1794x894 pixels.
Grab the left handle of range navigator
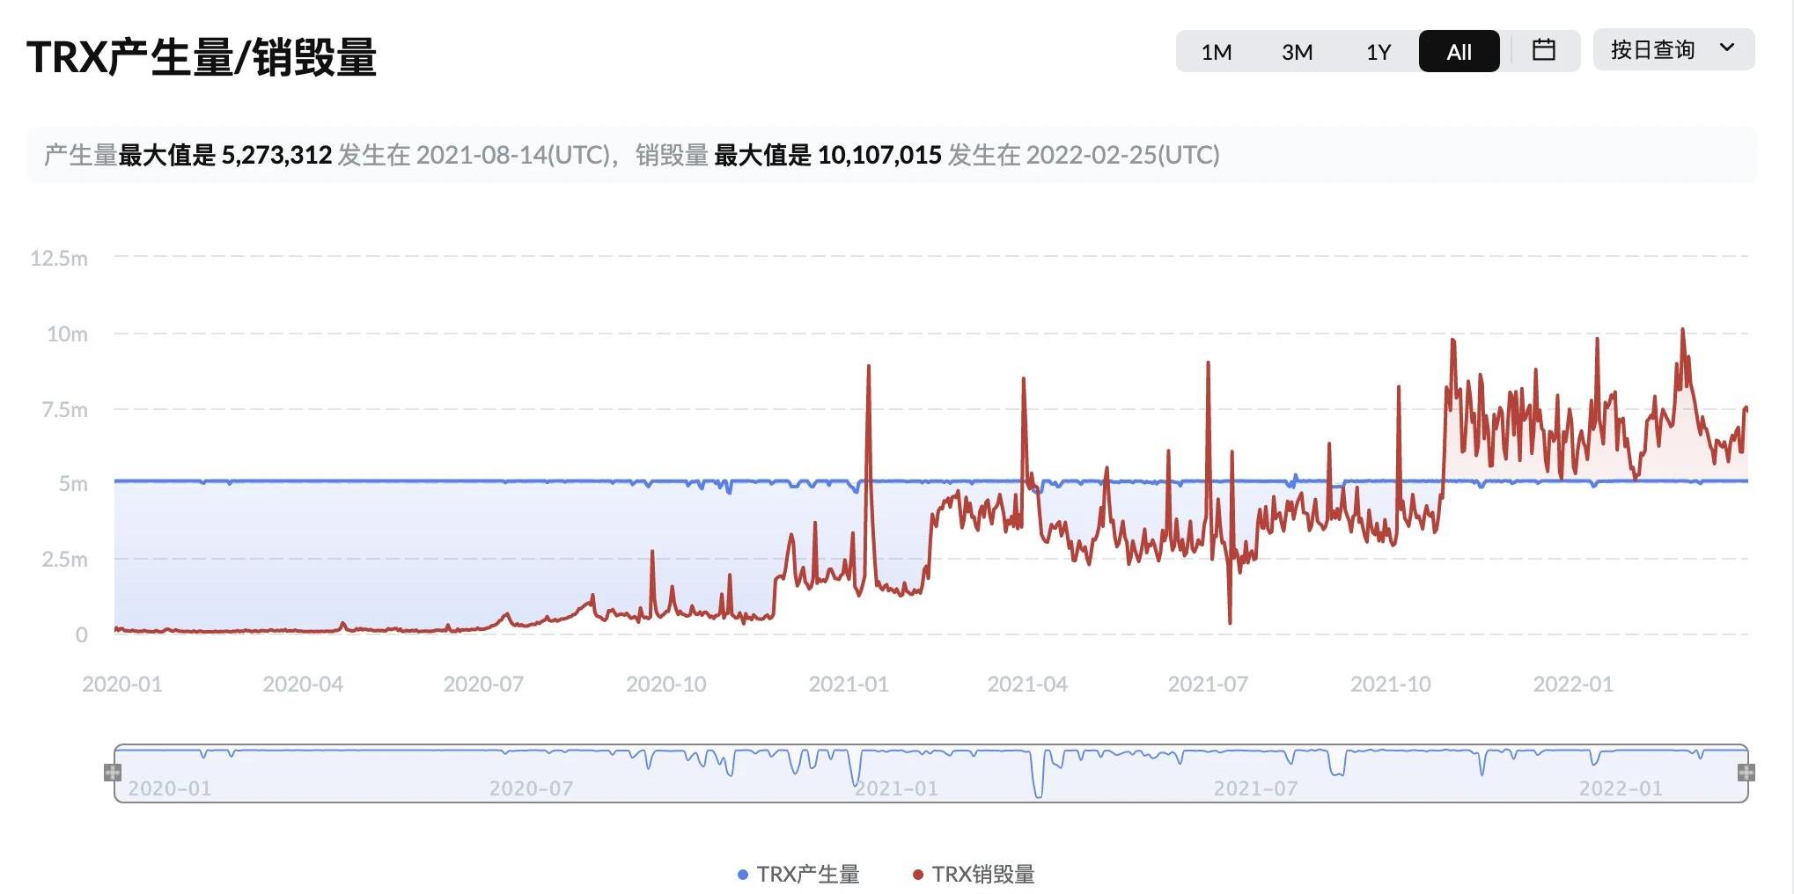pyautogui.click(x=113, y=773)
